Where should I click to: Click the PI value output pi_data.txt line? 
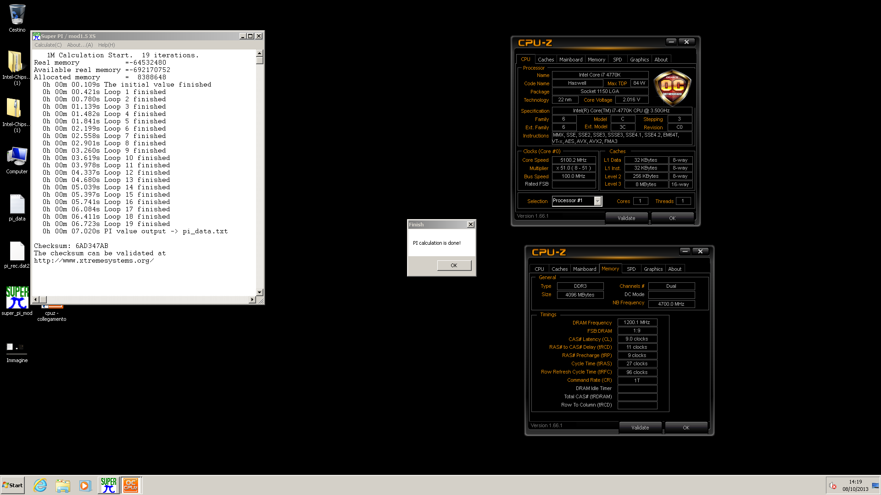(x=135, y=231)
